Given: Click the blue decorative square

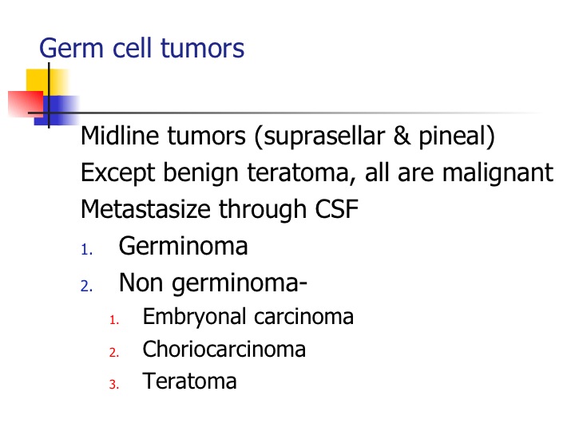Looking at the screenshot, I should [61, 106].
